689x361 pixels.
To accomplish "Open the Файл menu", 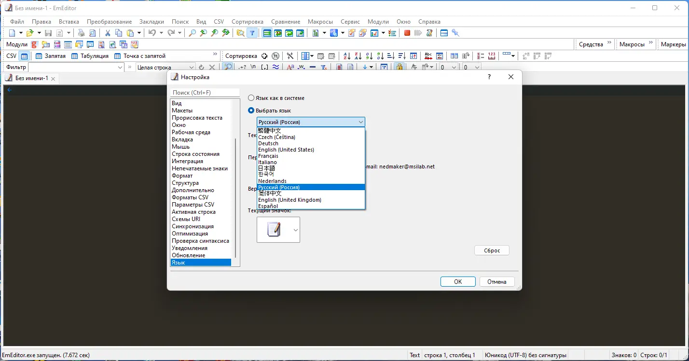I will click(x=17, y=22).
